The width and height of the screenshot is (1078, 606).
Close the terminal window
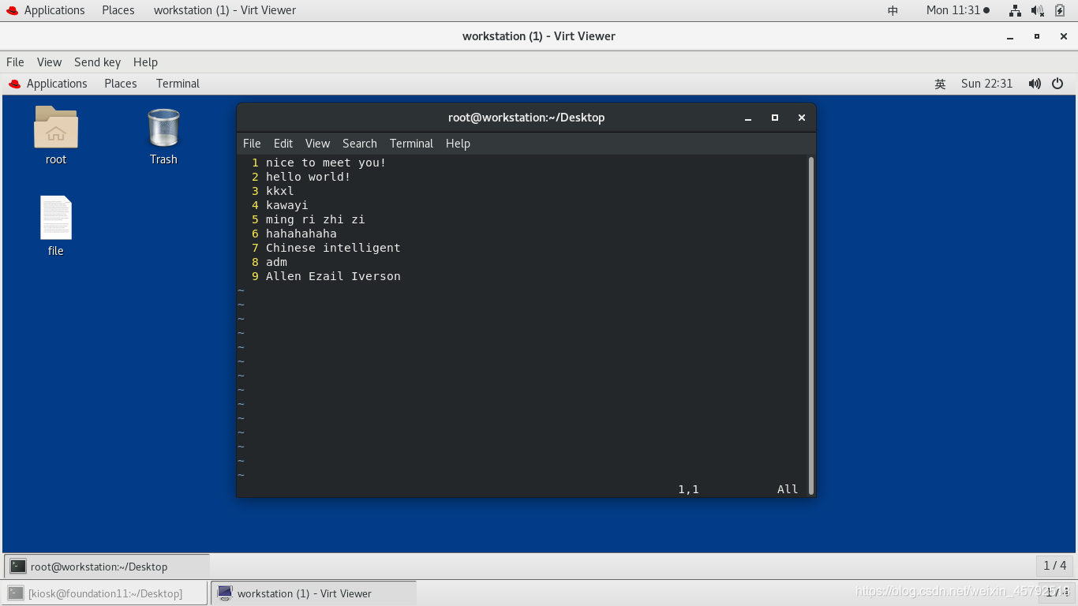click(x=802, y=118)
